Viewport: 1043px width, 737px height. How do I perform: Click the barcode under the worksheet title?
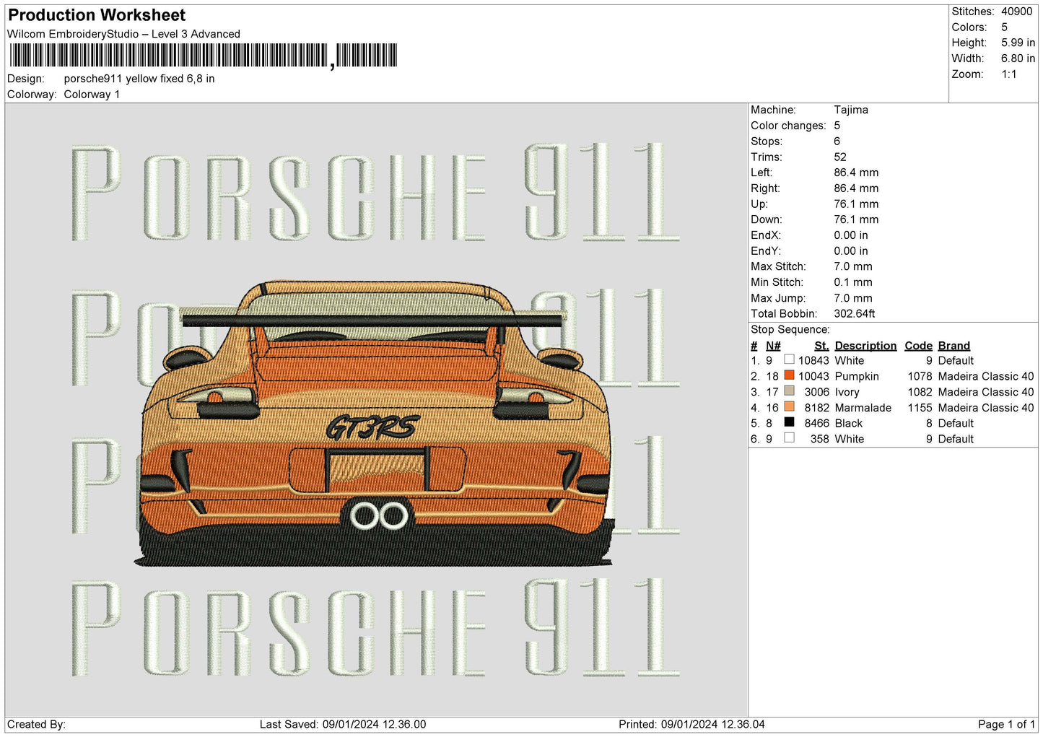(x=204, y=56)
